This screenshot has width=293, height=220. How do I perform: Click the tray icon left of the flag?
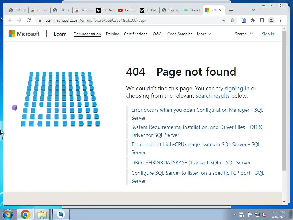(242, 215)
